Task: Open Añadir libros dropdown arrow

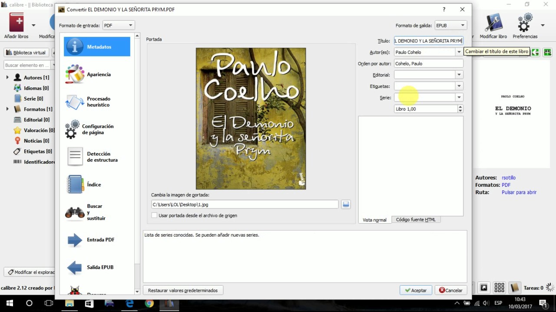Action: pyautogui.click(x=33, y=25)
